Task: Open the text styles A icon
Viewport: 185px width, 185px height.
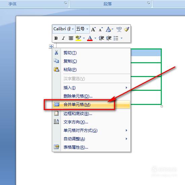Action: point(108,29)
